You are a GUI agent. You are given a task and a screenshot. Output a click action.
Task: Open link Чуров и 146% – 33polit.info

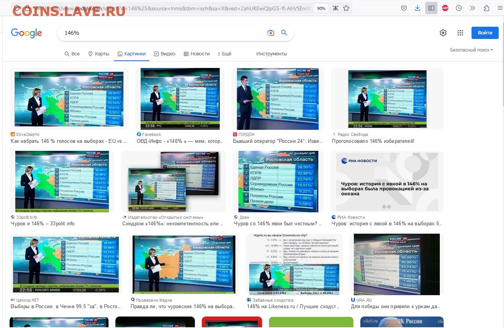click(42, 224)
